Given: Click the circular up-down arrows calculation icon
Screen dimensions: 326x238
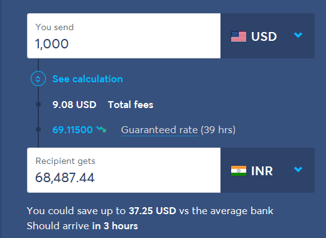Looking at the screenshot, I should [x=38, y=78].
